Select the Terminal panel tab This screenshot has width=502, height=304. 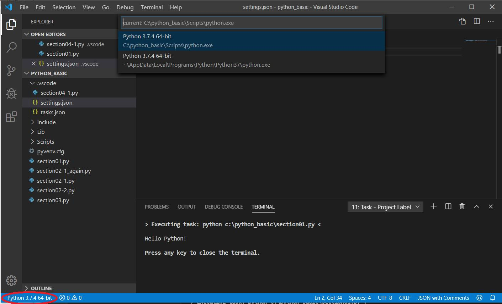pyautogui.click(x=263, y=207)
